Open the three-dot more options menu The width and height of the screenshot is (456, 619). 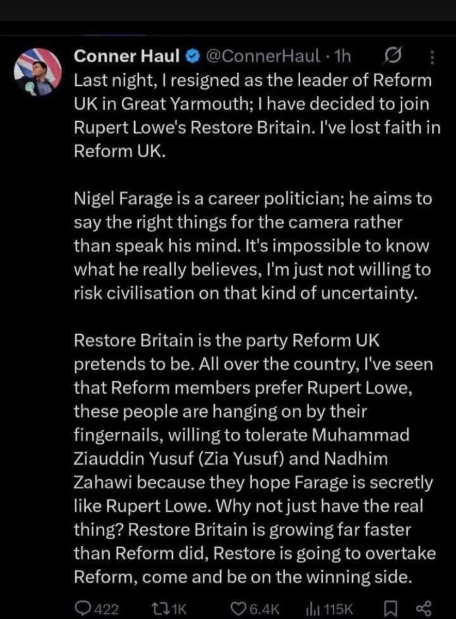pyautogui.click(x=432, y=56)
